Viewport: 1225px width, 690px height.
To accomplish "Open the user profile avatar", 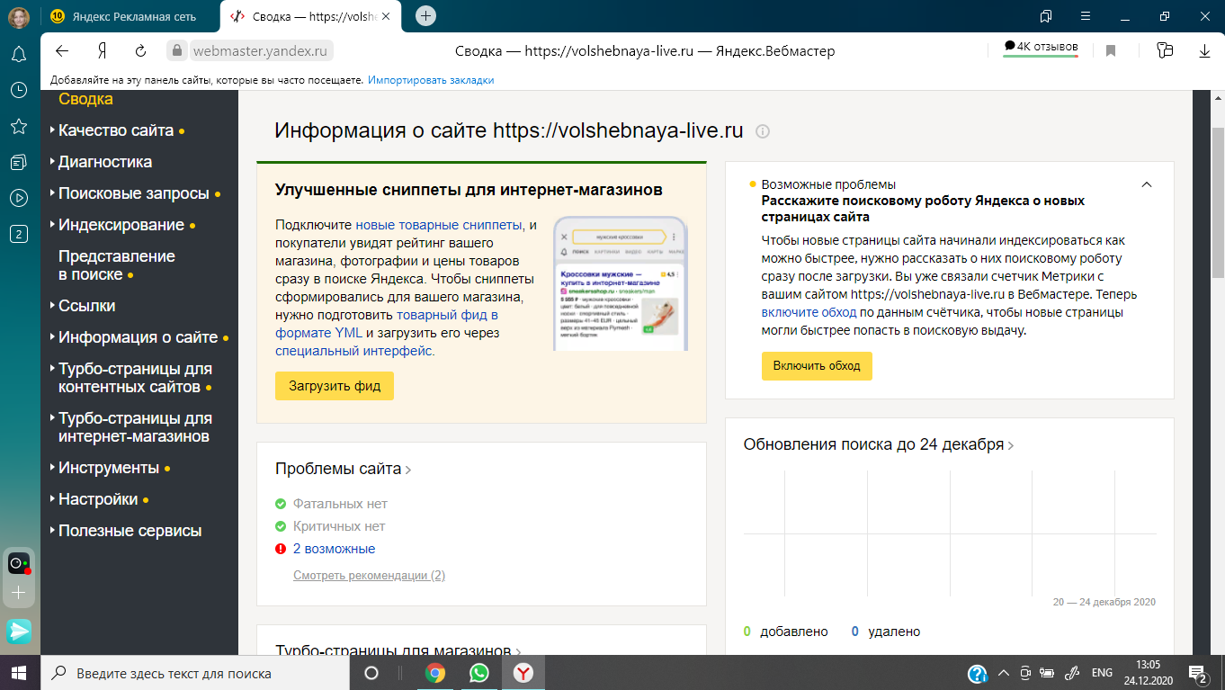I will point(19,16).
